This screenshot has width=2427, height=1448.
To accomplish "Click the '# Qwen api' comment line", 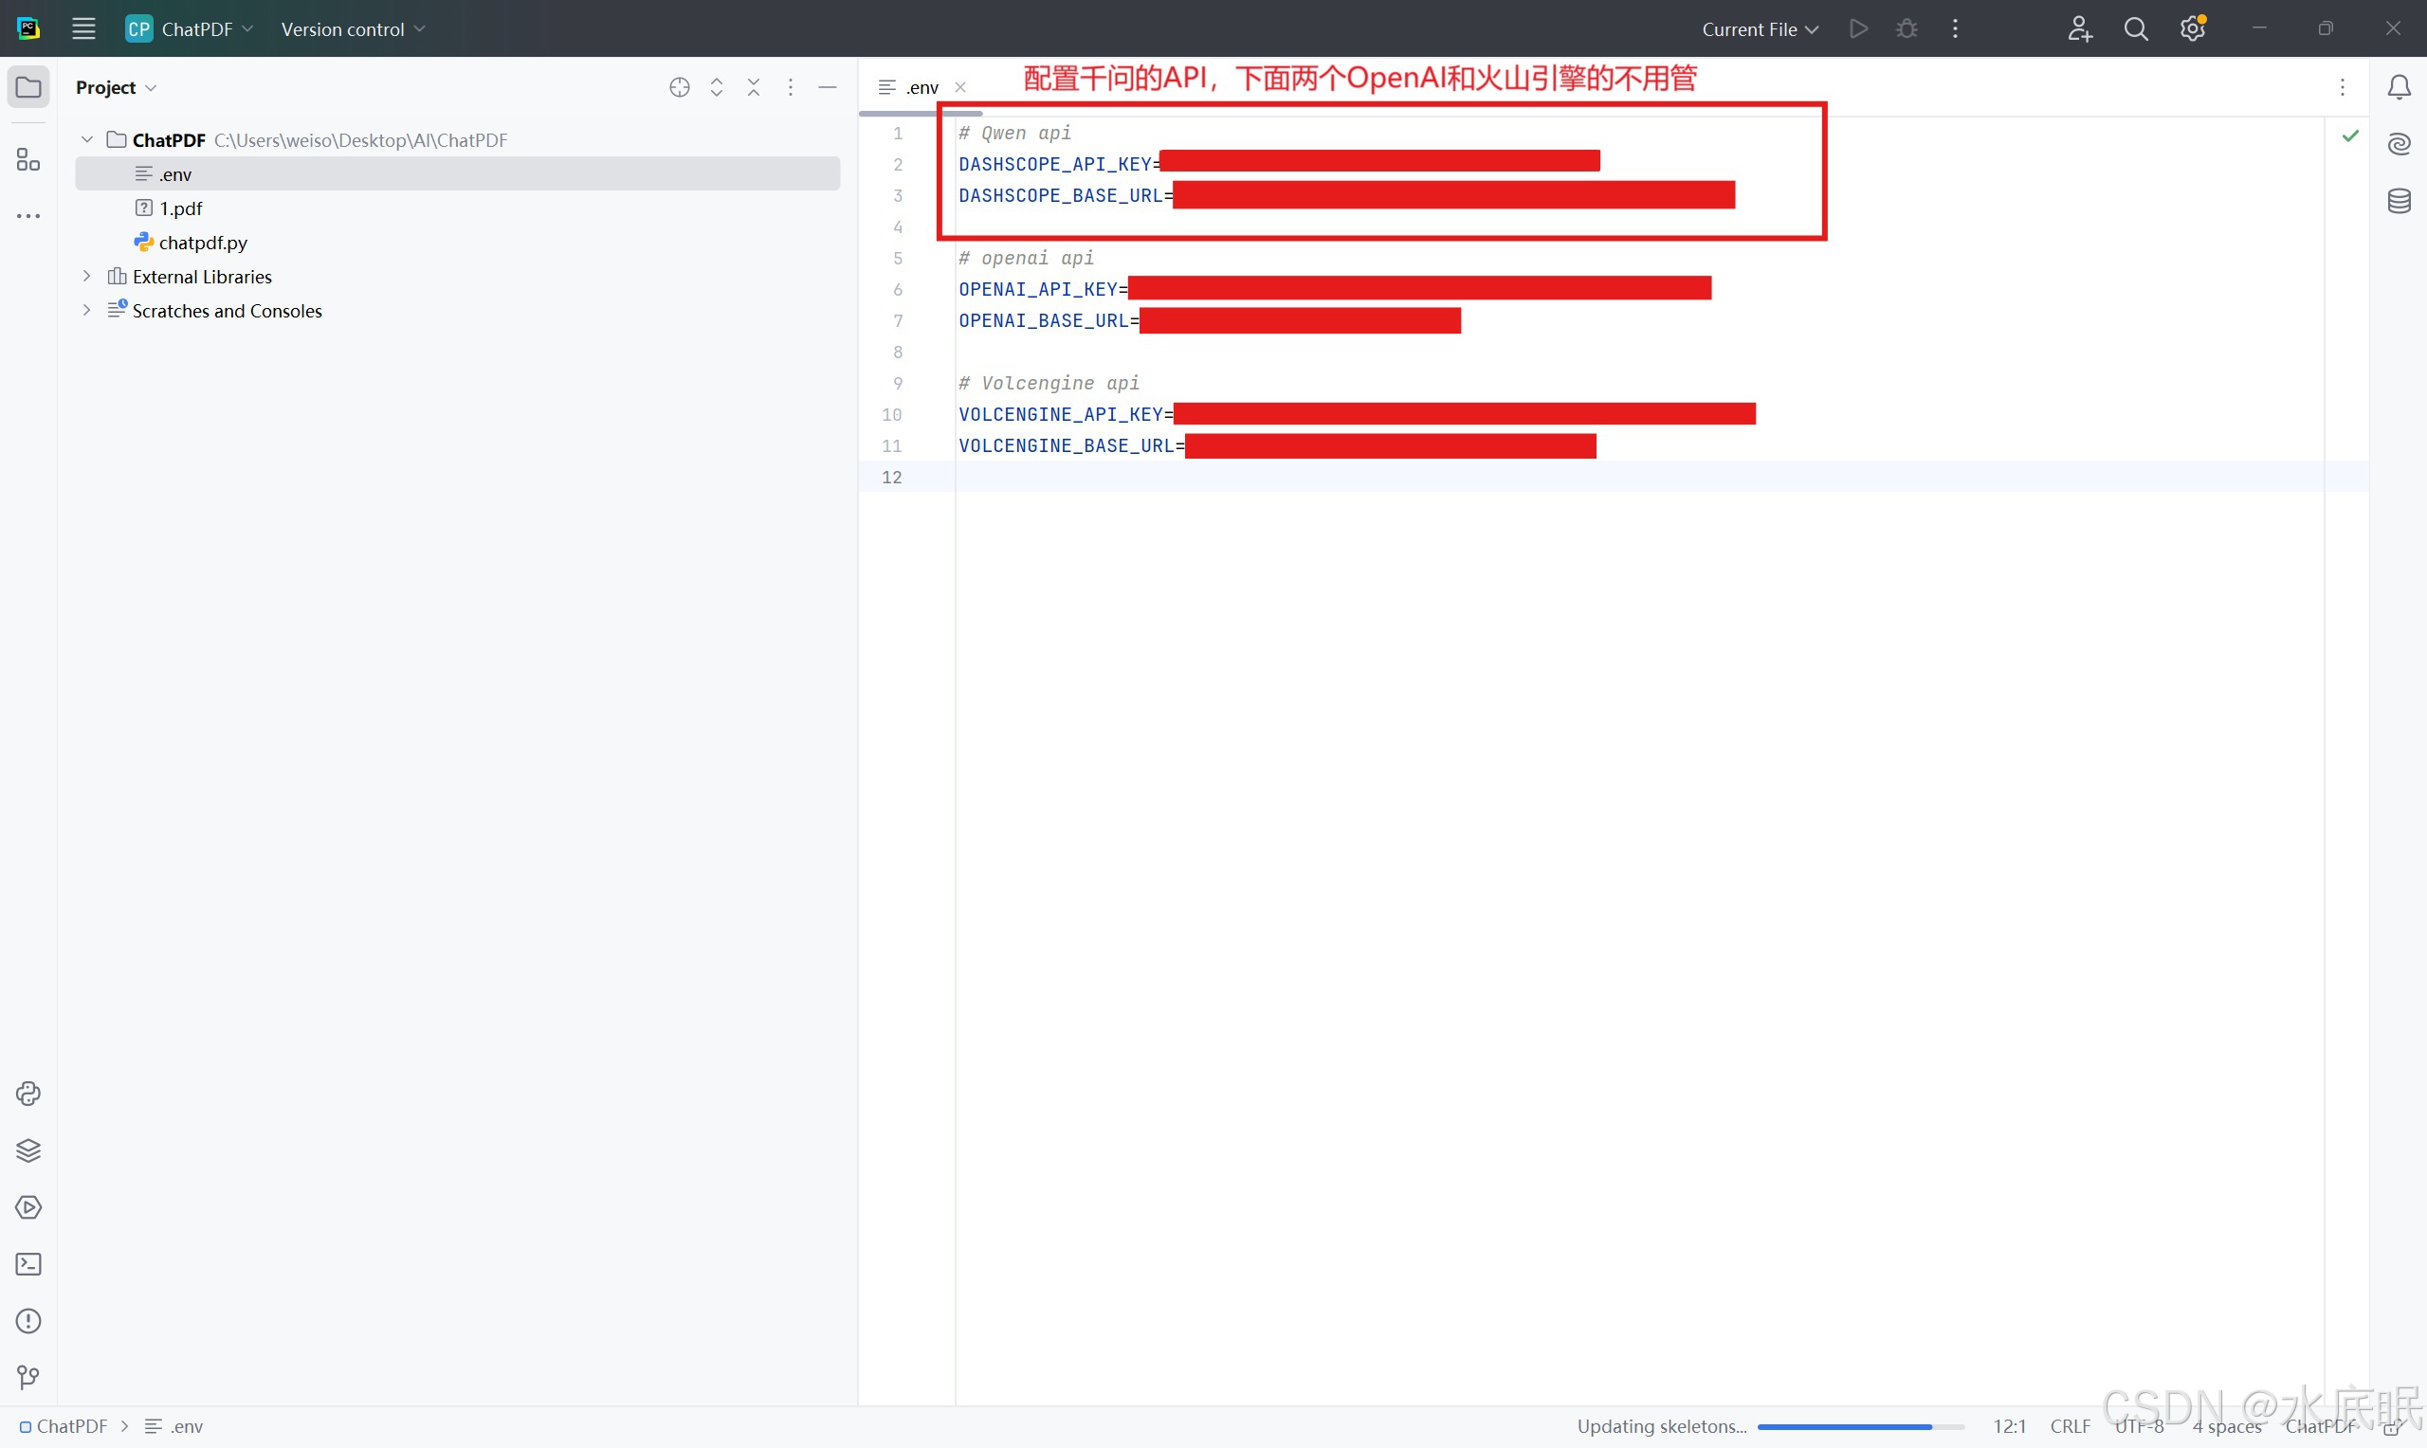I will 1013,133.
